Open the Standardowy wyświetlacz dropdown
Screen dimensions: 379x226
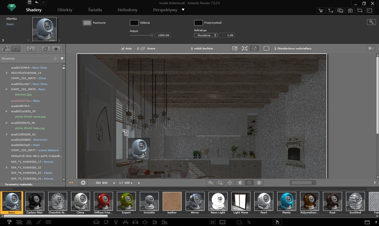click(293, 49)
